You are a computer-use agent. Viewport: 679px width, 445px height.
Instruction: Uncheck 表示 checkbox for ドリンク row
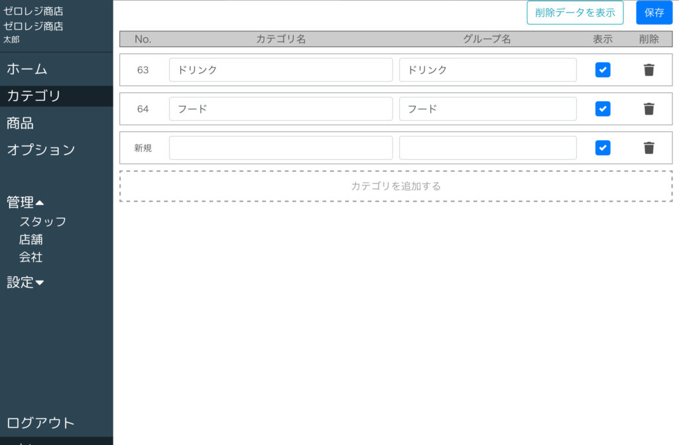tap(602, 70)
